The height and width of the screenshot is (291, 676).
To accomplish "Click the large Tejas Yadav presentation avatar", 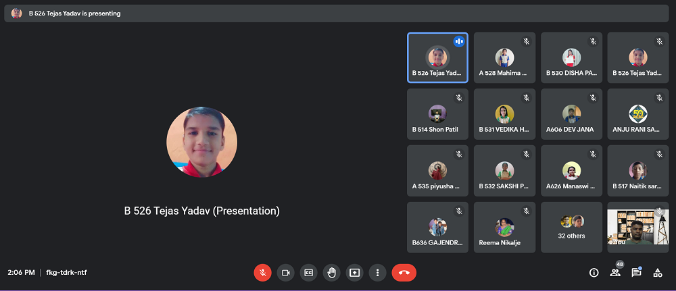I will (x=201, y=142).
